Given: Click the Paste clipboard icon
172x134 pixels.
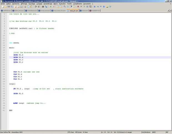Looking at the screenshot, I should click(x=32, y=7).
